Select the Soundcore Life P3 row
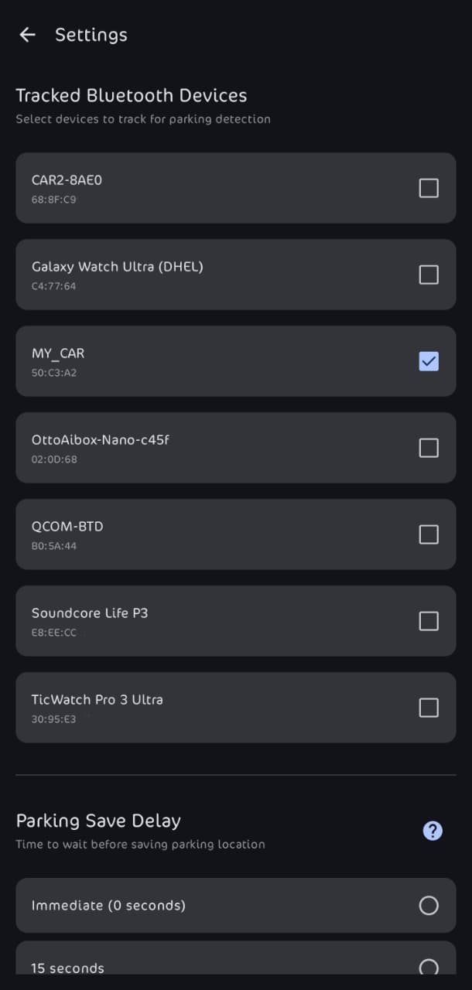 coord(193,621)
